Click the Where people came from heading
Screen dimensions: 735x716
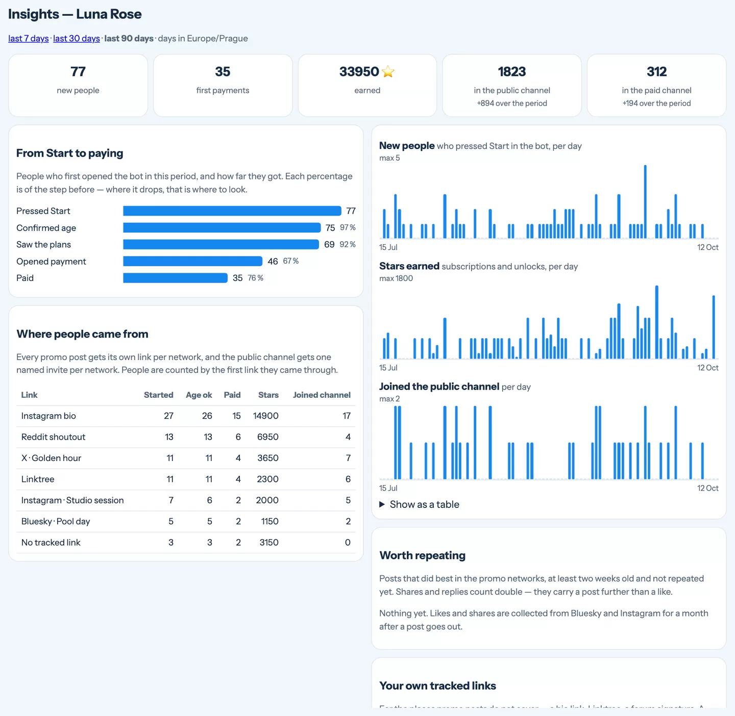(83, 334)
